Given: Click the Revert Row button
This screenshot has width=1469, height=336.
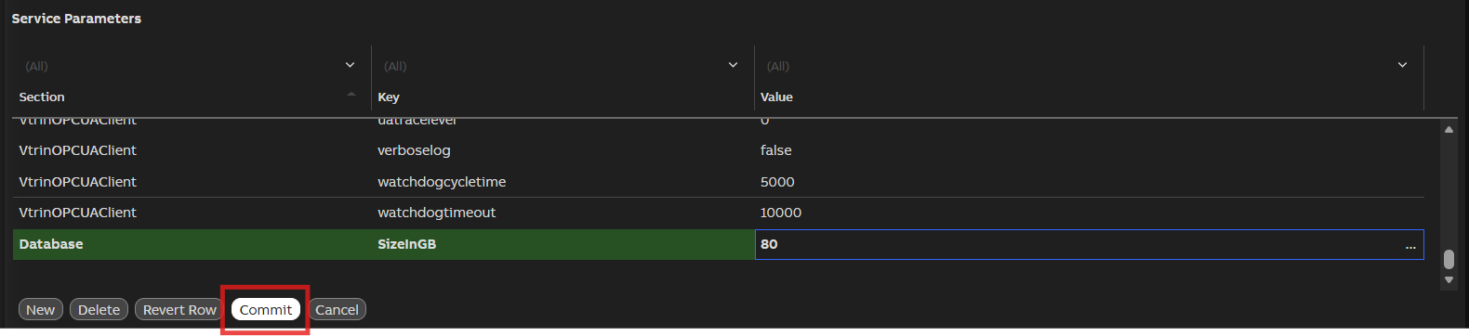Looking at the screenshot, I should pos(179,309).
